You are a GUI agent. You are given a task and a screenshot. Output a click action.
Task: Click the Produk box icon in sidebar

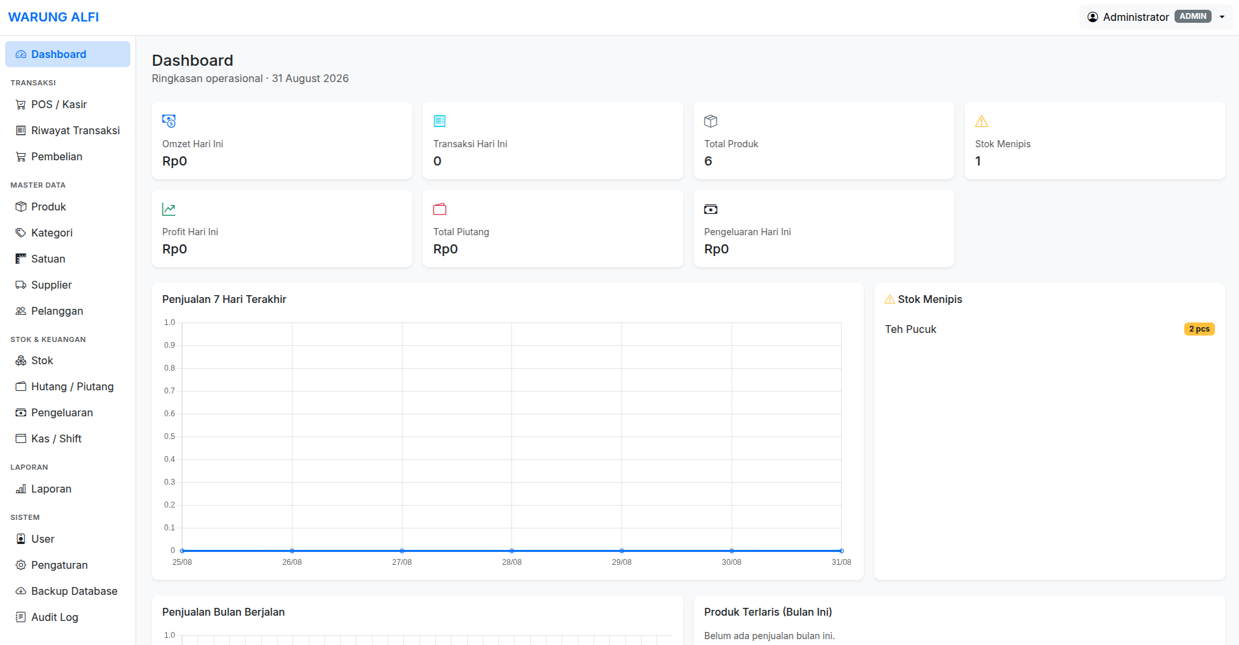point(21,207)
